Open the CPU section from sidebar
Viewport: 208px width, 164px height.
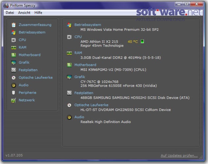pos(22,40)
